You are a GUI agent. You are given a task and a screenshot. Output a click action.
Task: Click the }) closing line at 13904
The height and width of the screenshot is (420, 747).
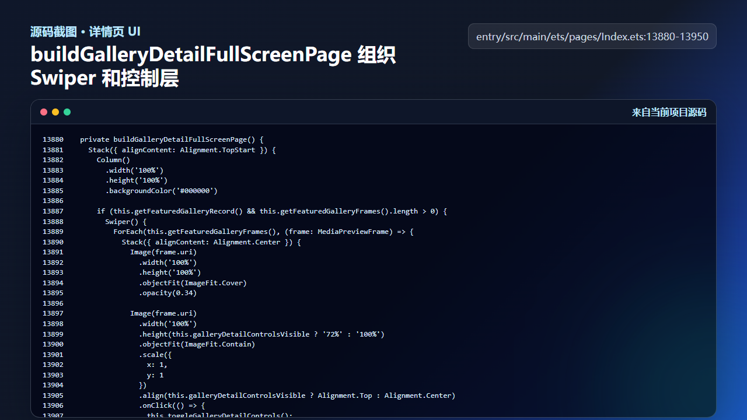tap(142, 385)
